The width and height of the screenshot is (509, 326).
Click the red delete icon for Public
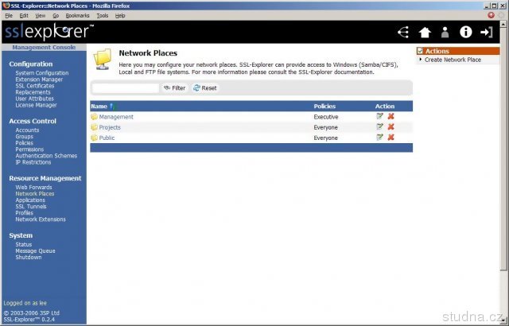(390, 138)
